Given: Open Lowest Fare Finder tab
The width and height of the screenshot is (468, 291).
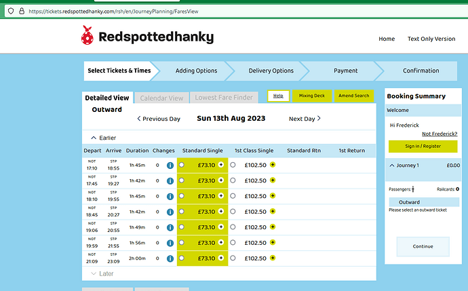Looking at the screenshot, I should (224, 98).
